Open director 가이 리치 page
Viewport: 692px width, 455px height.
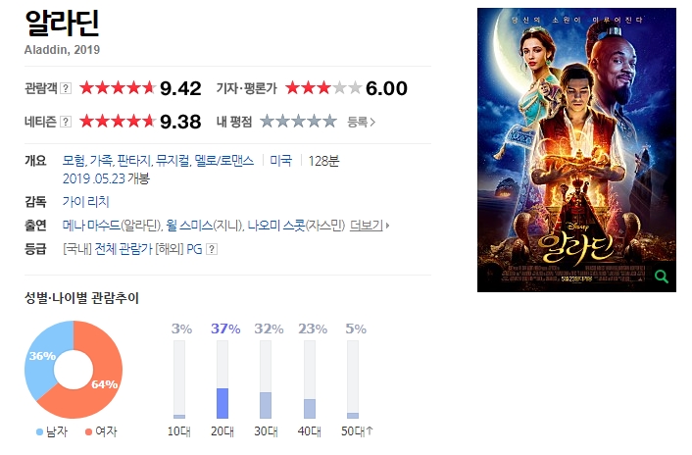[x=85, y=202]
